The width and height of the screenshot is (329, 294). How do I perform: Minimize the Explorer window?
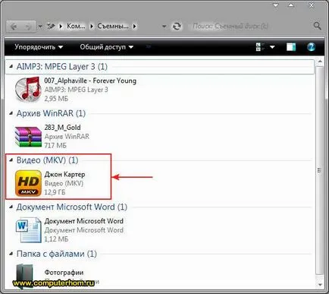point(276,5)
